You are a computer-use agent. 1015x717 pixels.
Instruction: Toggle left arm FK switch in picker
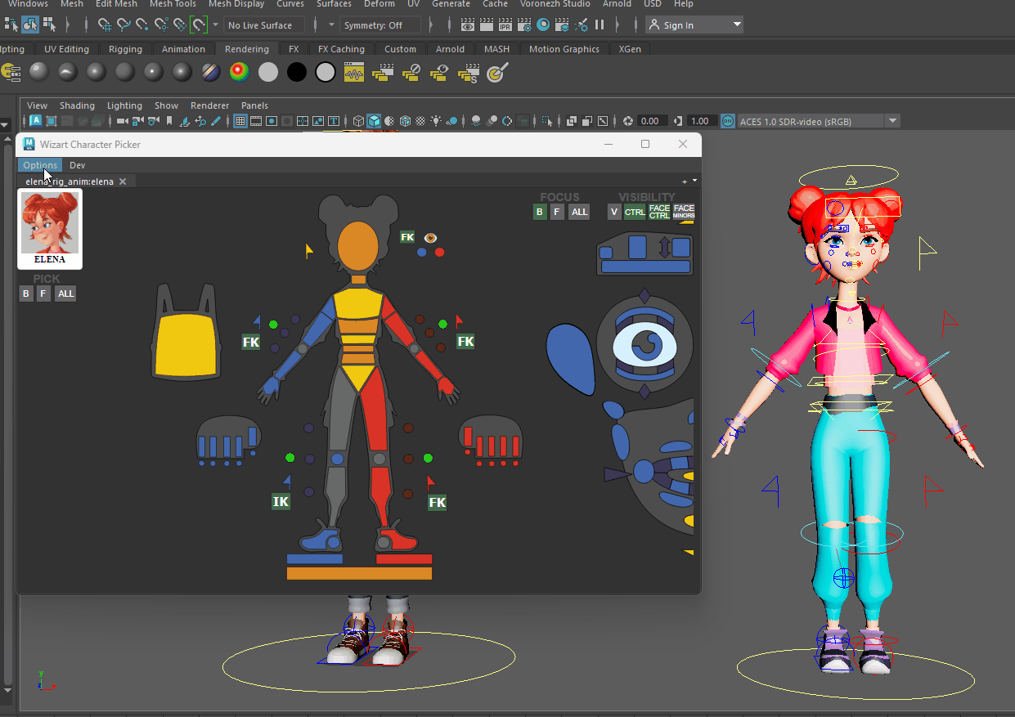[x=251, y=342]
